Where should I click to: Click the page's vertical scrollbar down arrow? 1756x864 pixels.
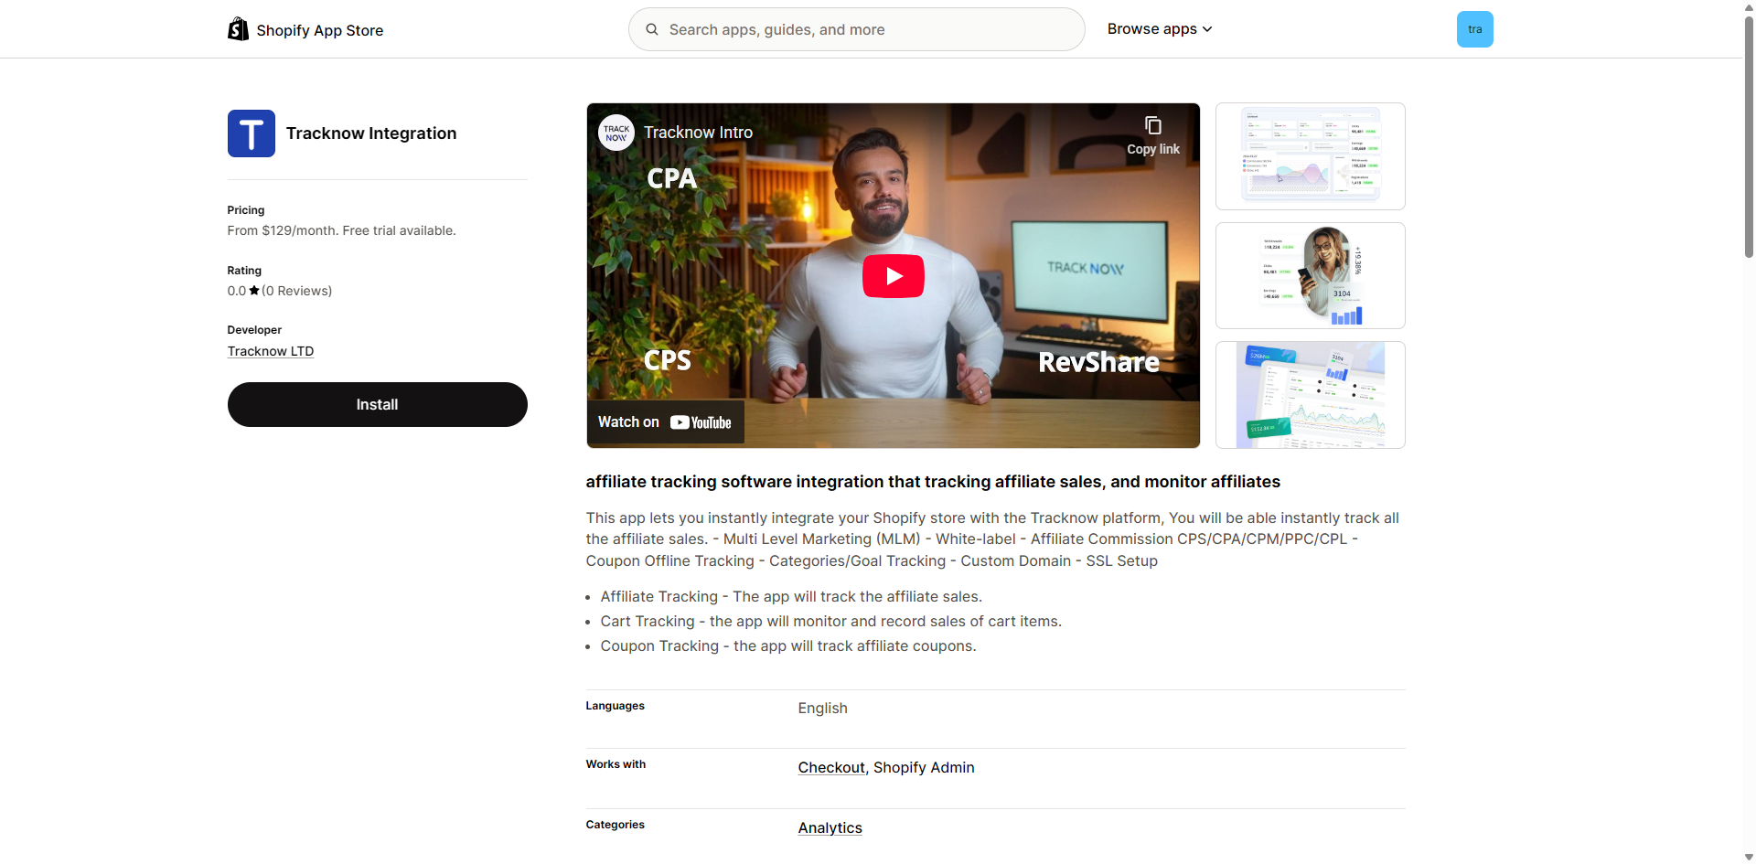(x=1749, y=857)
